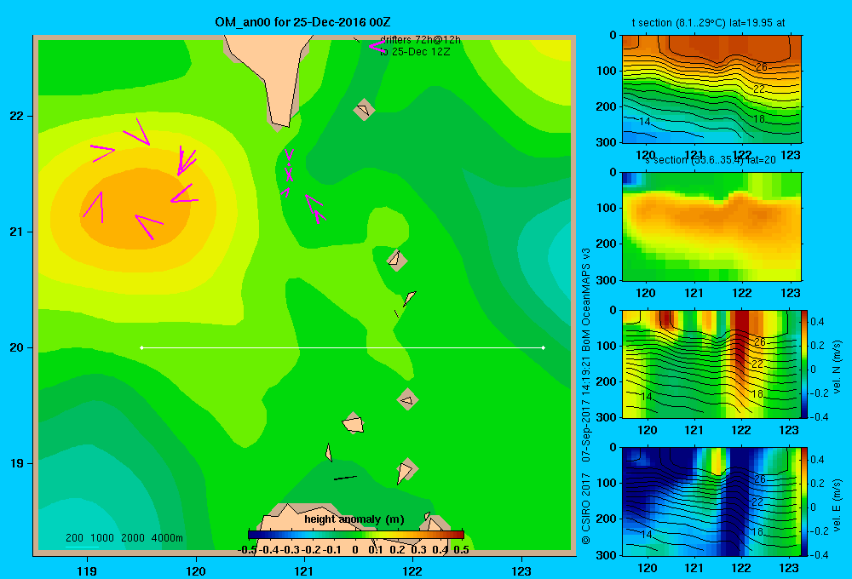Viewport: 852px width, 579px height.
Task: Click the '-0.5' value on height anomaly scale
Action: pyautogui.click(x=247, y=550)
